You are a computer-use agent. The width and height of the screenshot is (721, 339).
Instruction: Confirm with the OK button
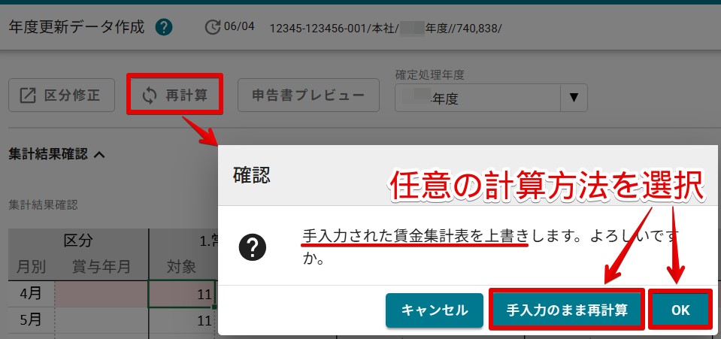[x=680, y=310]
